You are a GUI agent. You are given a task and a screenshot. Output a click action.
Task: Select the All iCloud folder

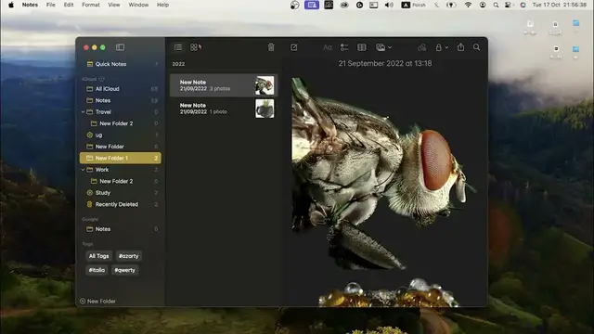click(x=121, y=89)
